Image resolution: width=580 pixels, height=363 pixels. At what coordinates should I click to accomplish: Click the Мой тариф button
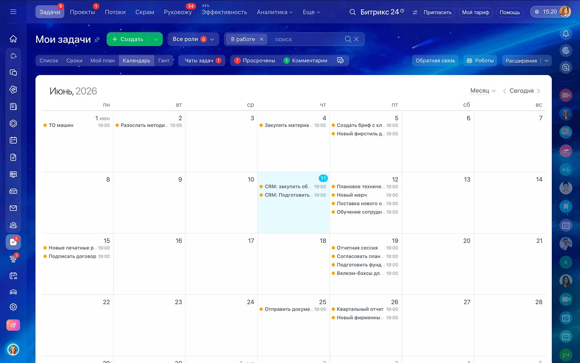click(x=475, y=13)
